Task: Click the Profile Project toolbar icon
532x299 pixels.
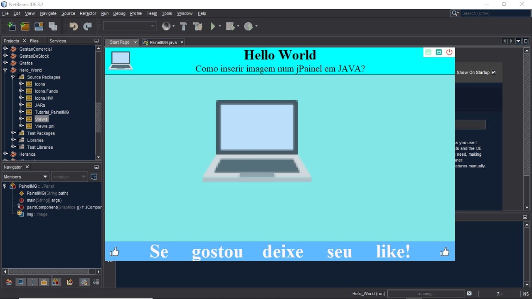Action: coord(249,26)
